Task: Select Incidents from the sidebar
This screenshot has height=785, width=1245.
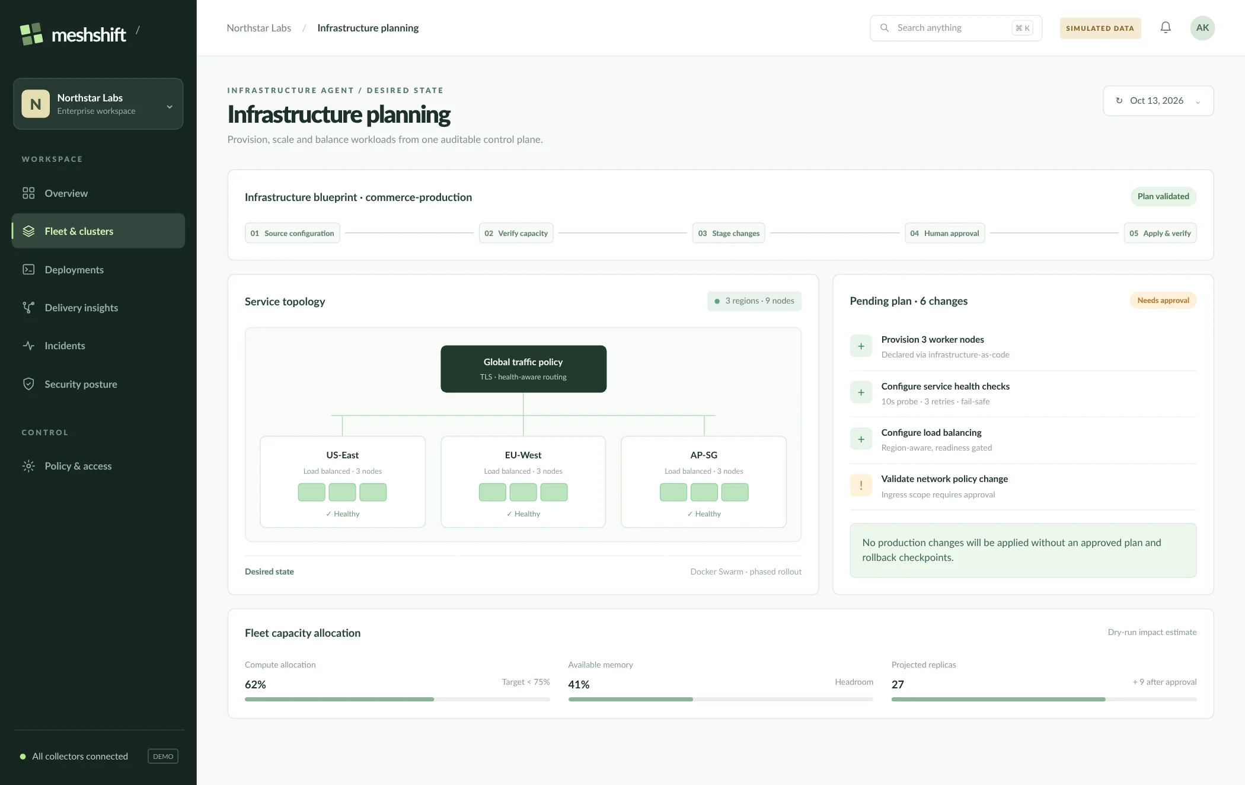Action: [x=98, y=346]
